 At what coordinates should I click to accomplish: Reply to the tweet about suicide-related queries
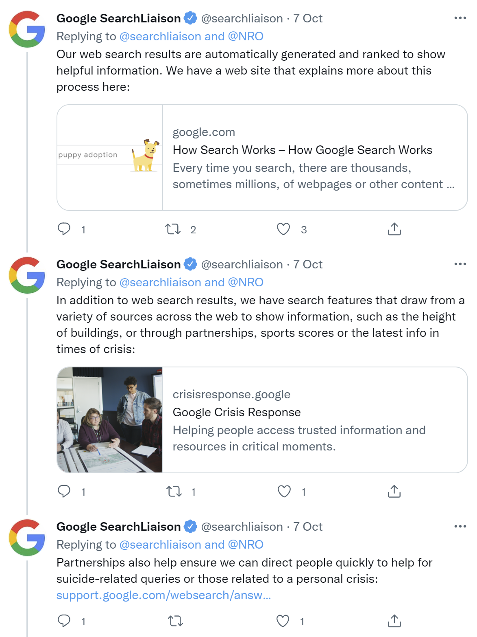(x=65, y=621)
